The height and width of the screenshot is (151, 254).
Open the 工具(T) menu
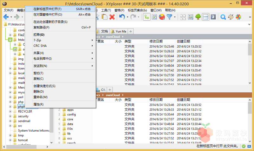[106, 10]
